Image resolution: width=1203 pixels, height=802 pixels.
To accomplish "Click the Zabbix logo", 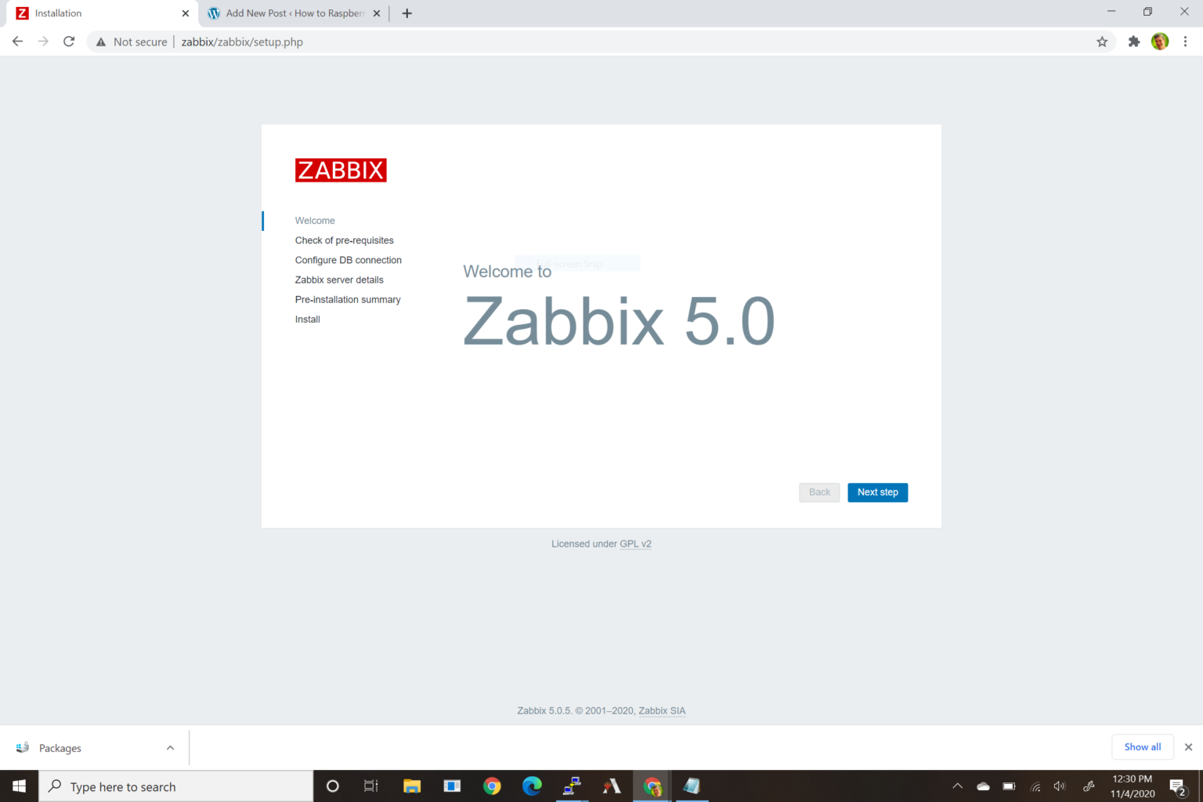I will pos(340,170).
